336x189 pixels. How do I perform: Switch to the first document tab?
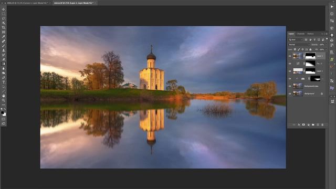[x=27, y=3]
